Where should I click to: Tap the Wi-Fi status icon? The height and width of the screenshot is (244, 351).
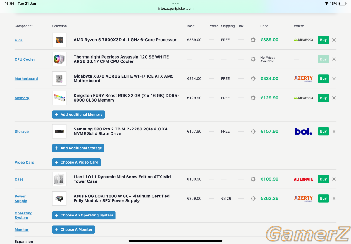point(326,4)
